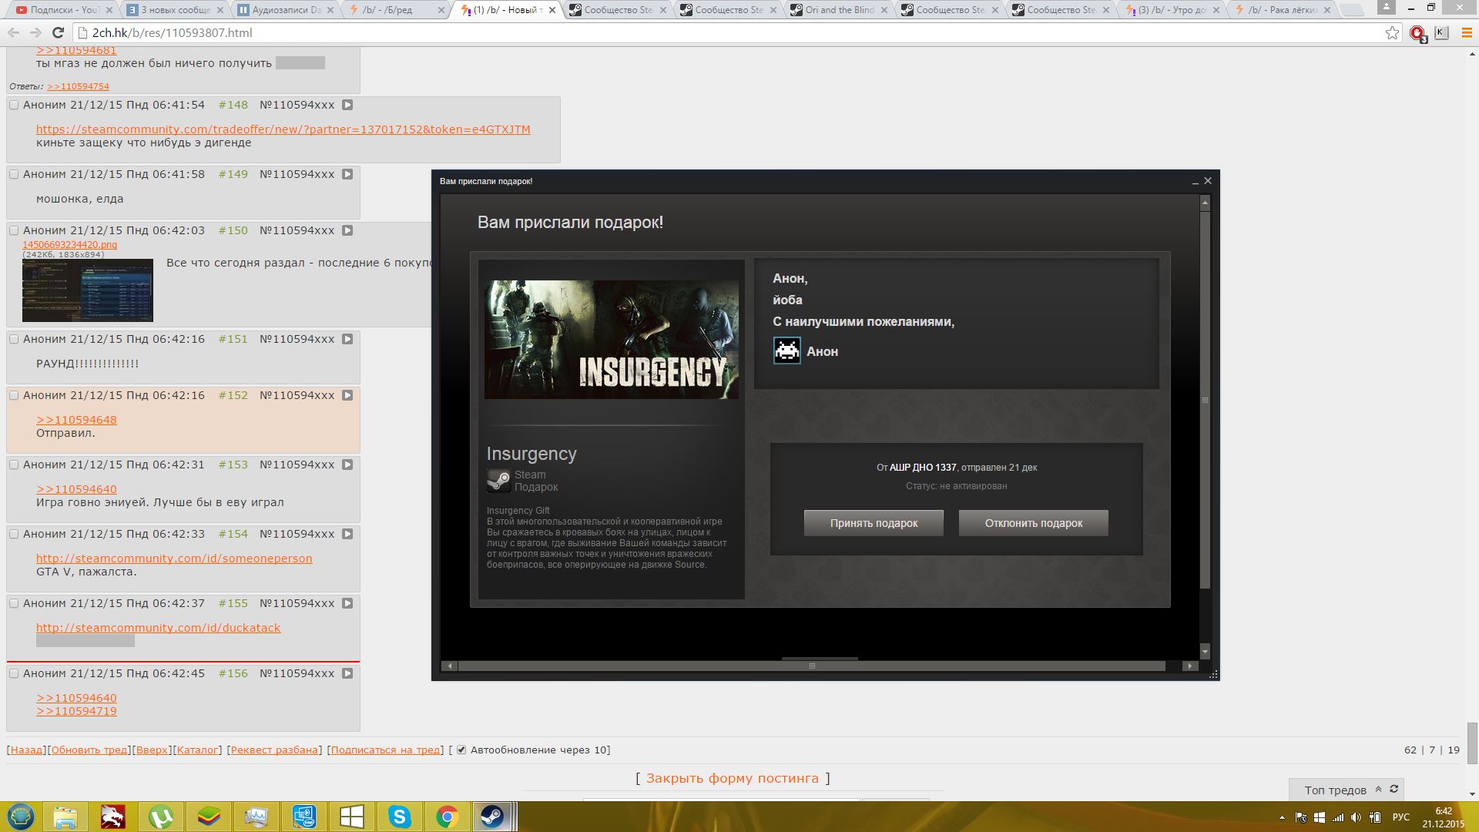Open Skype from the taskbar

[x=399, y=817]
